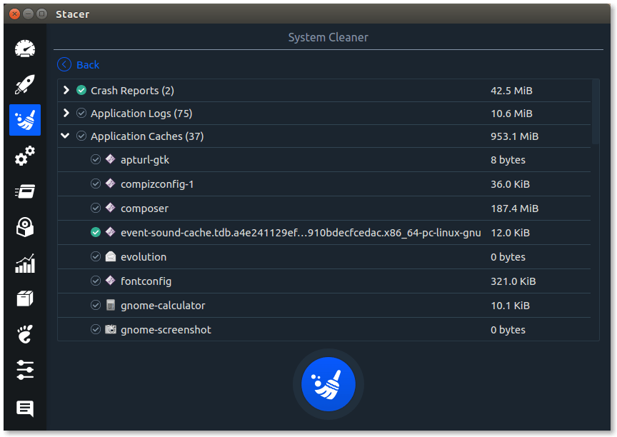Image resolution: width=617 pixels, height=437 pixels.
Task: Open APT Repository box icon in sidebar
Action: [x=25, y=298]
